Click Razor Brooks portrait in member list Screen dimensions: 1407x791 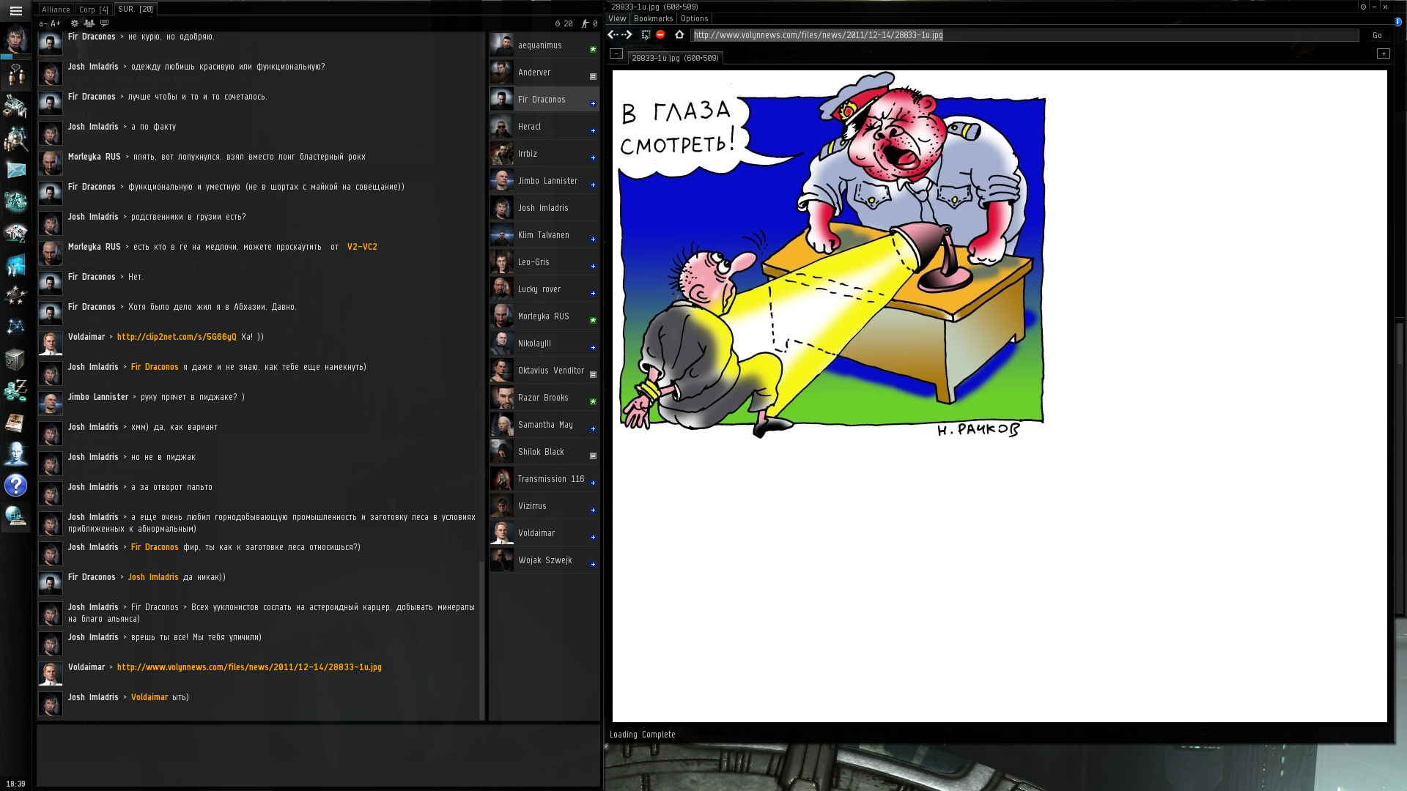[x=502, y=398]
